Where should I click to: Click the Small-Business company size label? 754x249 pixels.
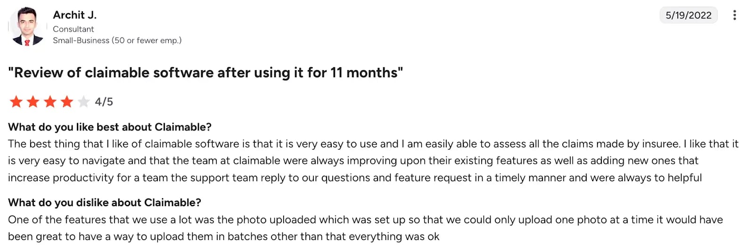(117, 40)
